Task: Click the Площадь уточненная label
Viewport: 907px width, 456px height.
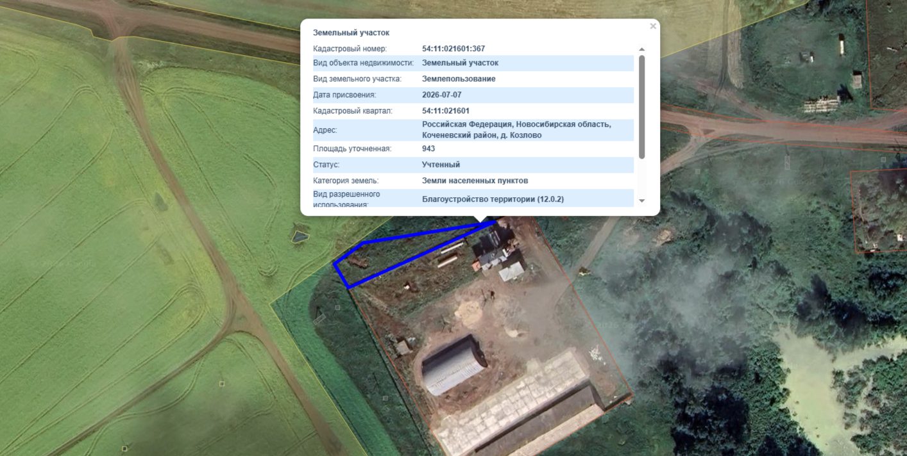Action: [x=352, y=149]
